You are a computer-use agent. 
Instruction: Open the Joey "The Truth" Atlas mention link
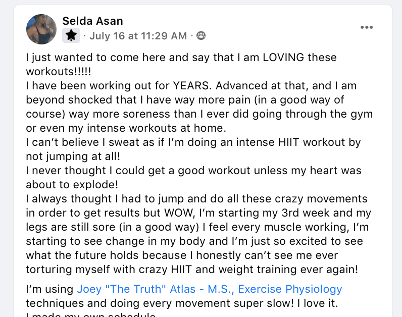[x=210, y=289]
